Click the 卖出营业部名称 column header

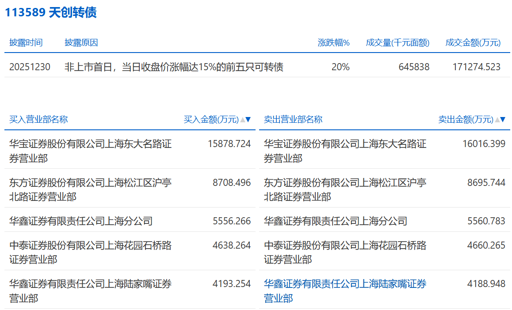coord(293,120)
